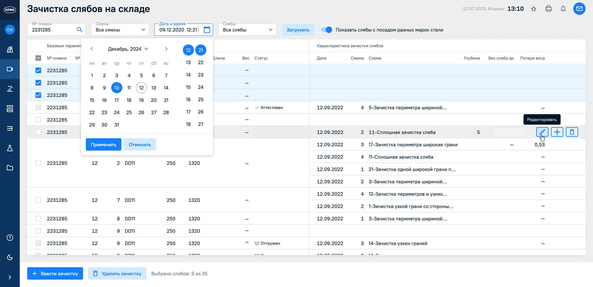Click the NLMK logo in sidebar
The image size is (593, 287).
10,10
